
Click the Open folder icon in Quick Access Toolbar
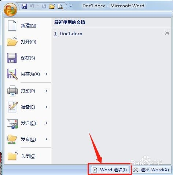pyautogui.click(x=52, y=6)
